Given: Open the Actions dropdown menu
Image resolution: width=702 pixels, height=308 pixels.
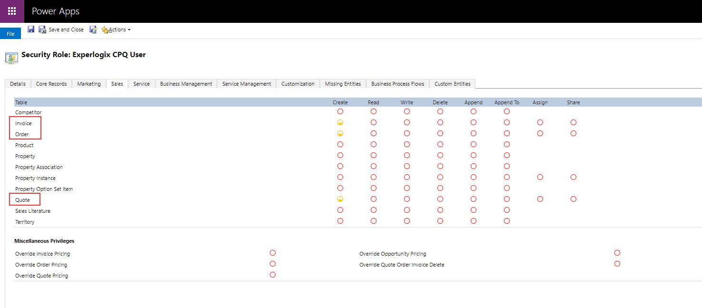Looking at the screenshot, I should 116,30.
